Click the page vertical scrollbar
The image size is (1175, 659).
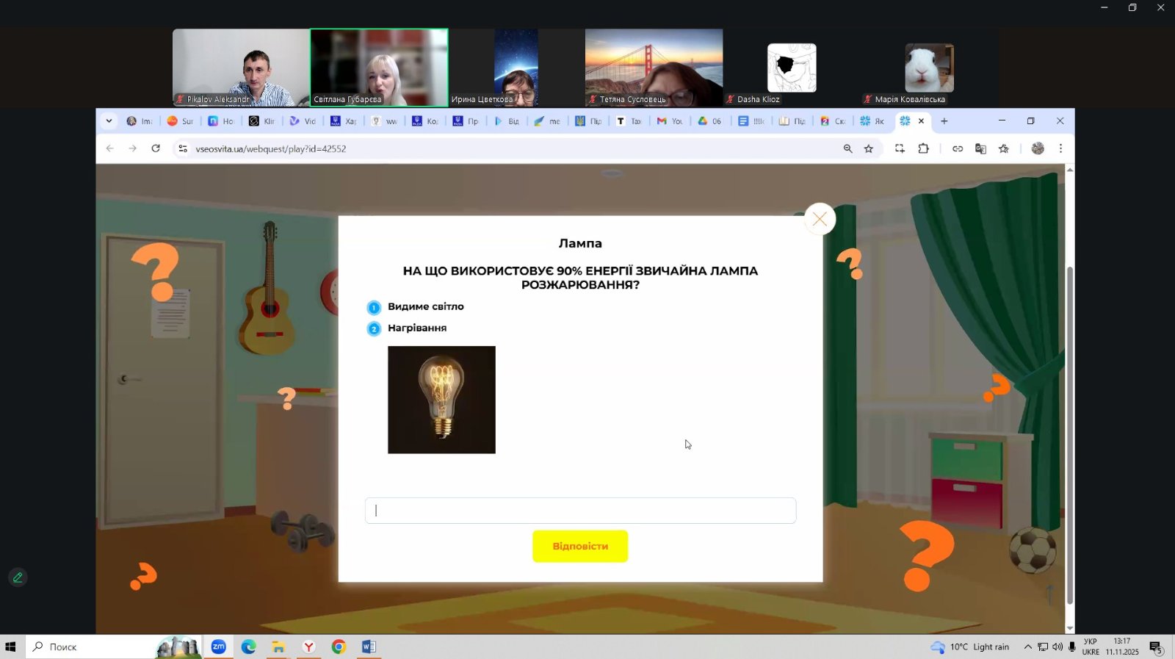[x=1069, y=433]
